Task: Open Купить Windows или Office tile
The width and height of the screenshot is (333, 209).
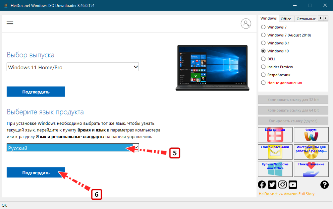Action: [x=275, y=169]
